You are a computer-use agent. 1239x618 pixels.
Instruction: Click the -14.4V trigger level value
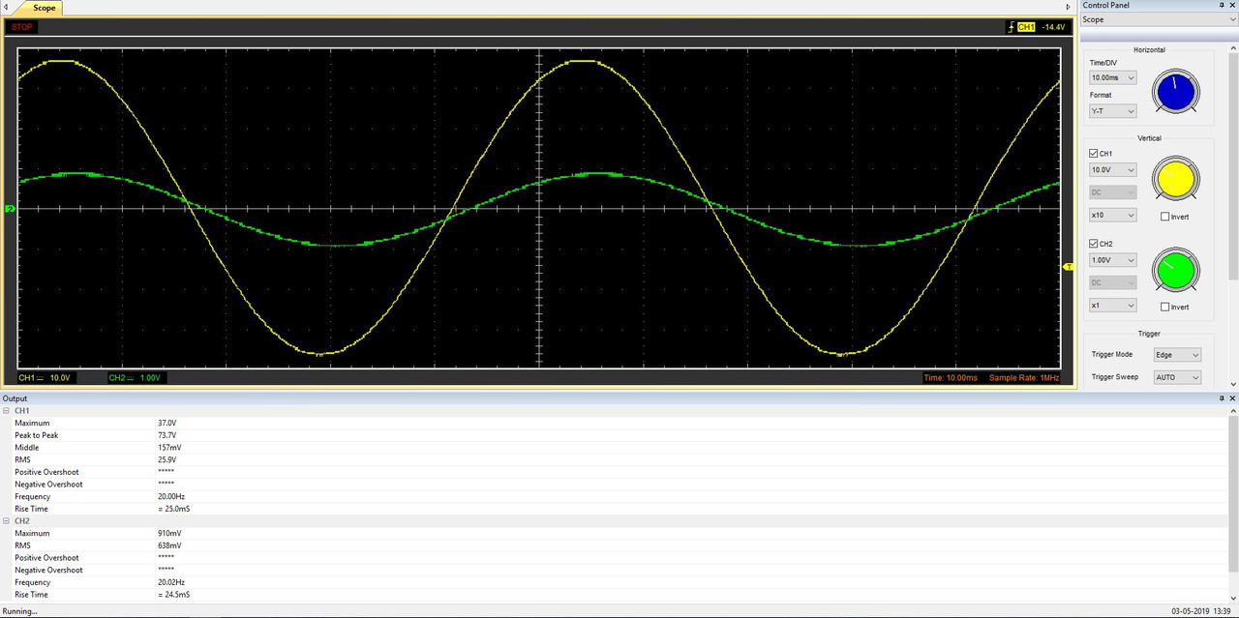pyautogui.click(x=1052, y=27)
